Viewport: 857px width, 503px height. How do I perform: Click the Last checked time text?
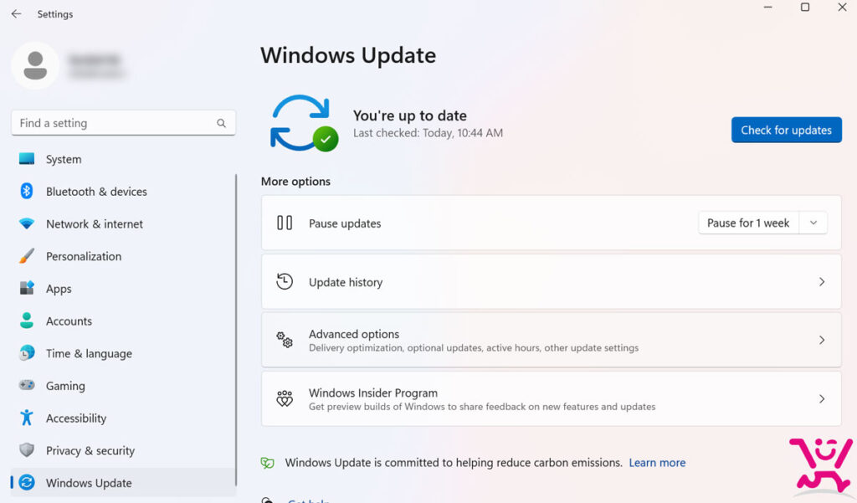pos(428,133)
